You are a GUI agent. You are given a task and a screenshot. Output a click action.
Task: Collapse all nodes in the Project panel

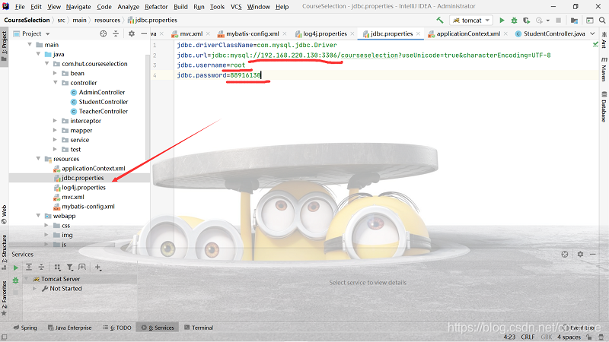point(116,33)
